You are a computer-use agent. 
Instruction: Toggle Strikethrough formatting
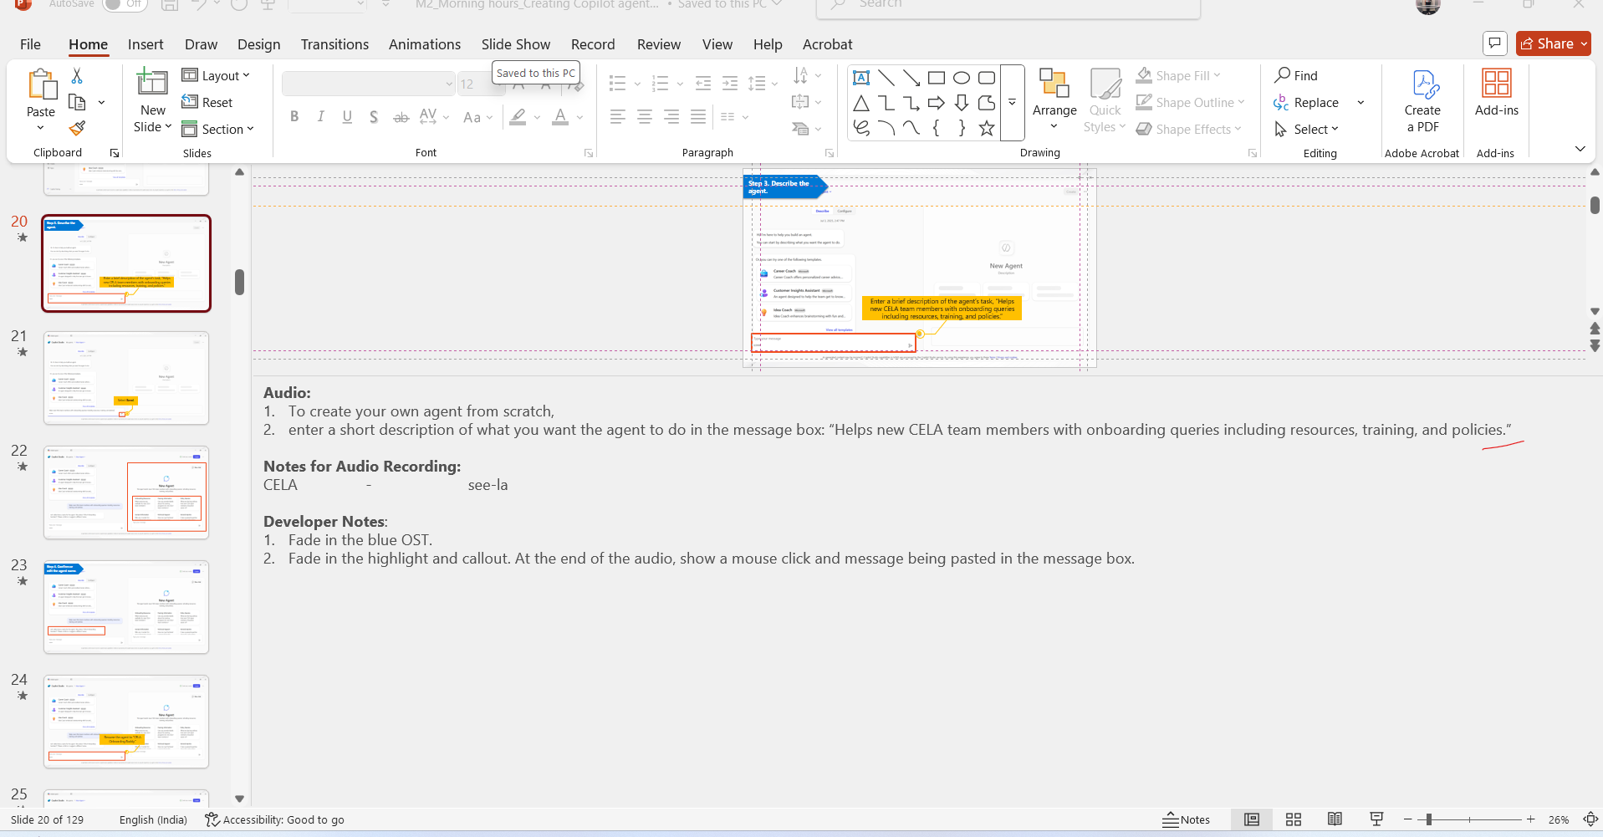(x=401, y=117)
